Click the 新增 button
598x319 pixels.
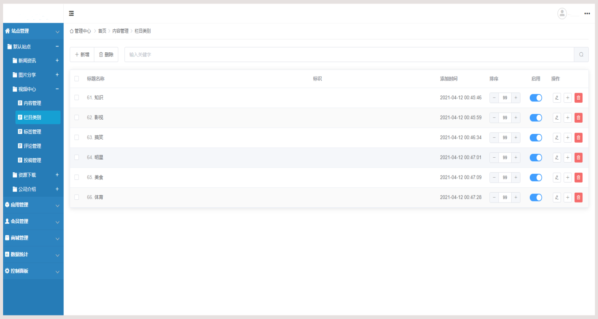pos(82,54)
